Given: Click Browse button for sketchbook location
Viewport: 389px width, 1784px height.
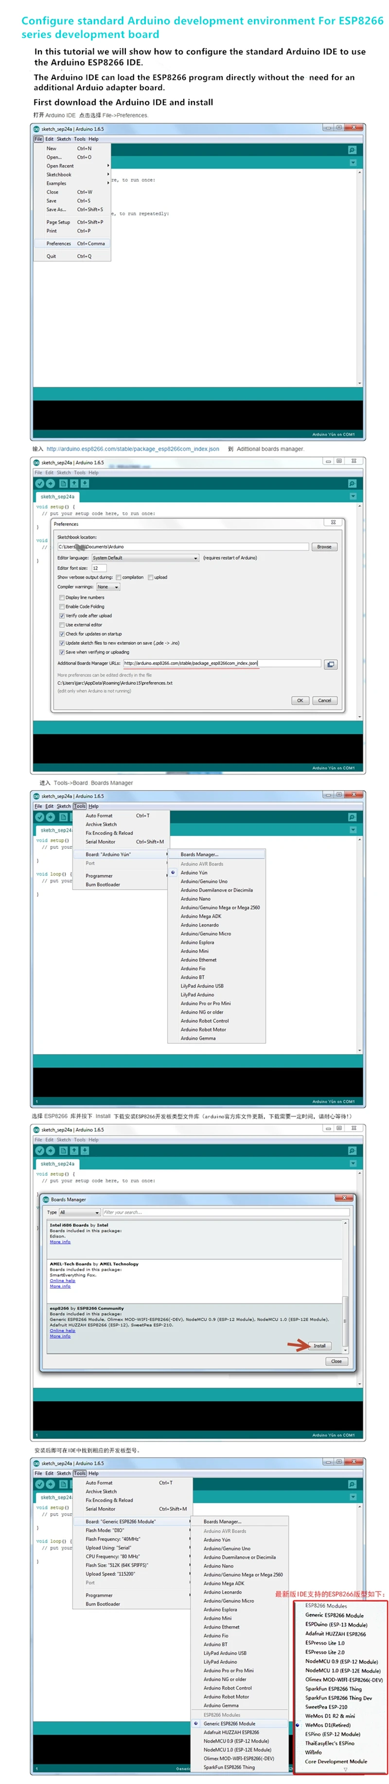Looking at the screenshot, I should [x=324, y=546].
